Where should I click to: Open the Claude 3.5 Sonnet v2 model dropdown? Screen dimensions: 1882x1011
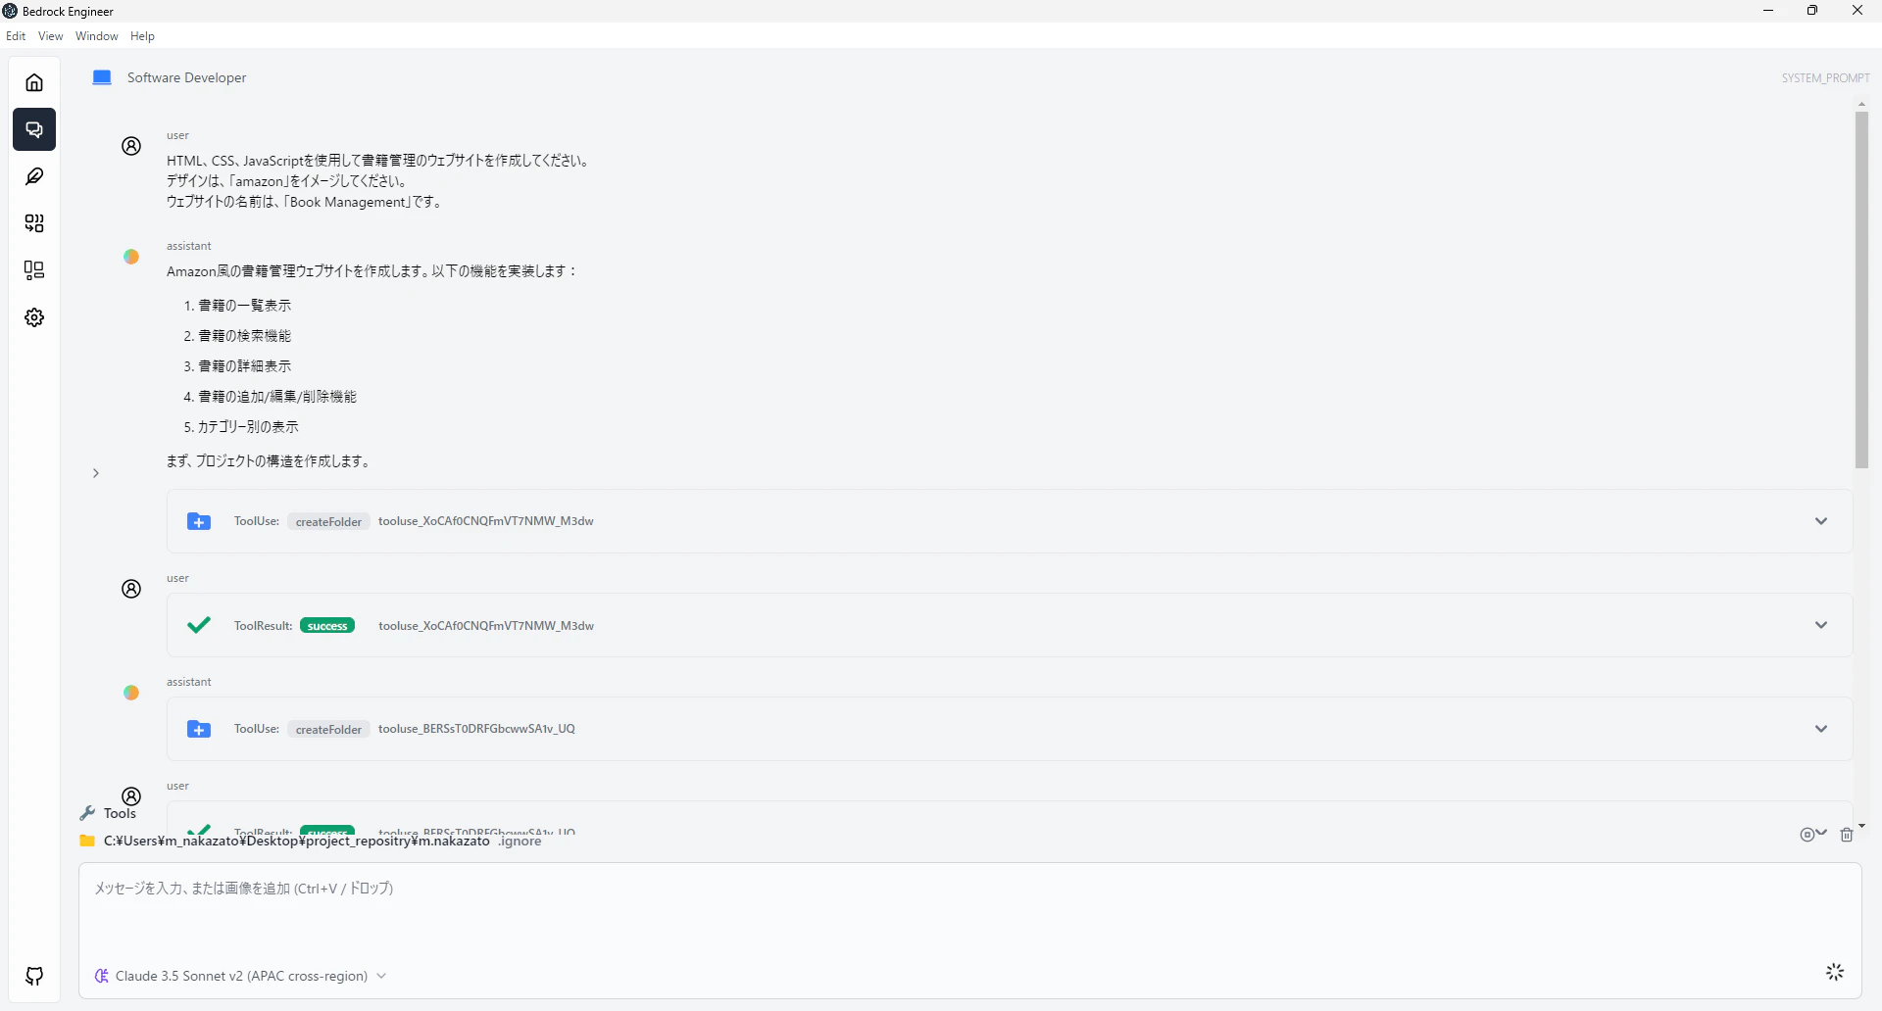[x=241, y=976]
